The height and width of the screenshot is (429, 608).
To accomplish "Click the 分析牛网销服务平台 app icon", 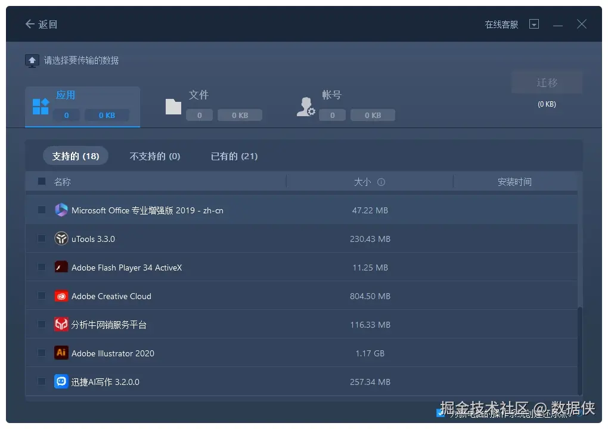I will [x=61, y=324].
